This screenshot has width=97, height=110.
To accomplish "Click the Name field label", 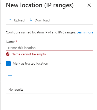I will 10,42.
